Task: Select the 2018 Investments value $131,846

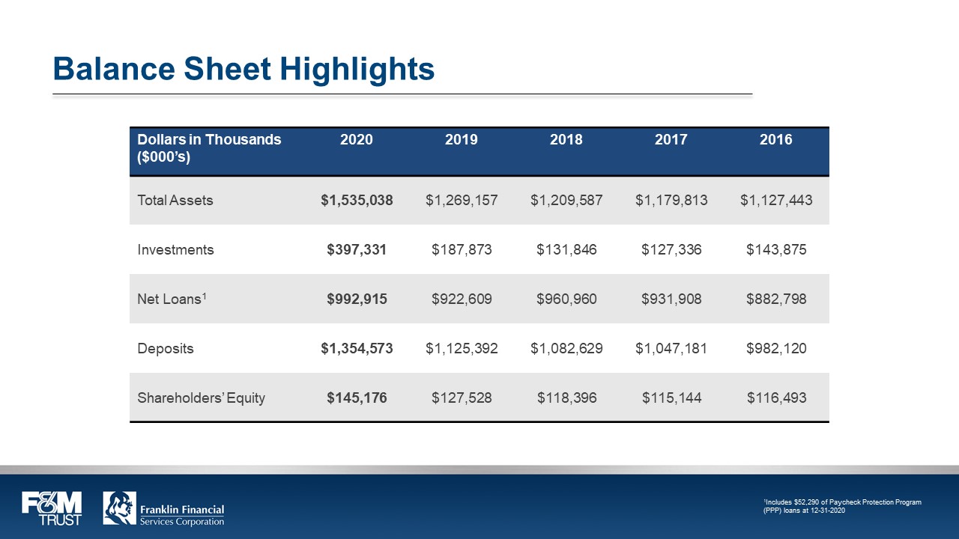Action: [x=566, y=250]
